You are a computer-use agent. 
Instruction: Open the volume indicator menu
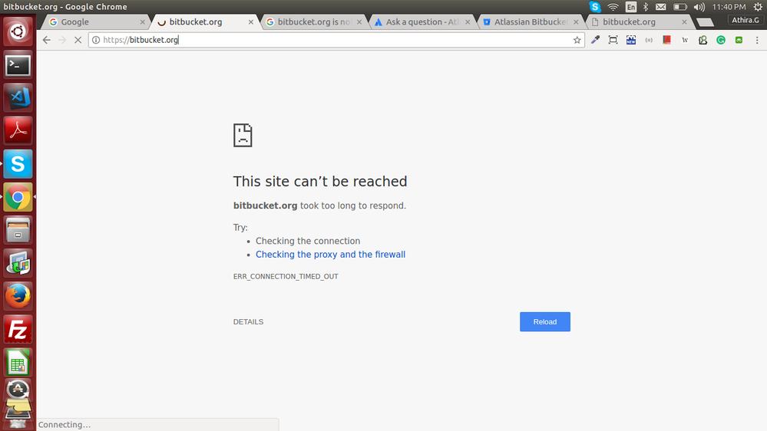coord(699,7)
